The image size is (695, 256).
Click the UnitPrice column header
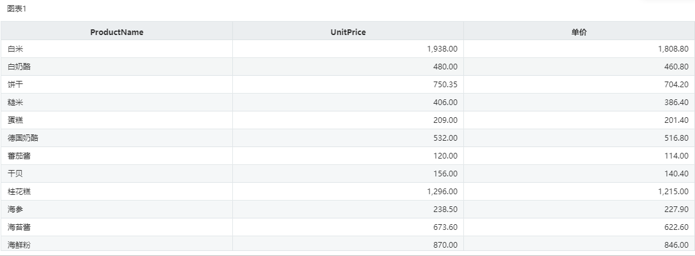pos(348,32)
